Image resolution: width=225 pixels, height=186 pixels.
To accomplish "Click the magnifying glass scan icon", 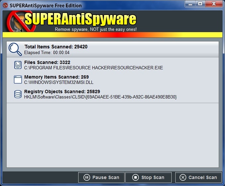I will click(x=15, y=49).
